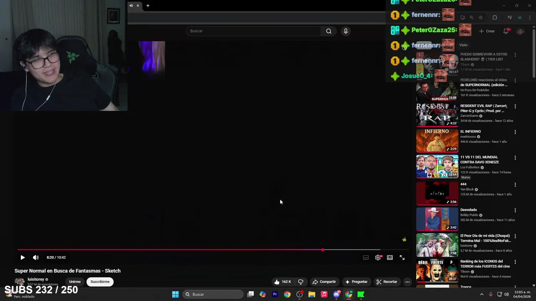Subscribe with the Suscribirme button
This screenshot has width=536, height=301.
100,282
